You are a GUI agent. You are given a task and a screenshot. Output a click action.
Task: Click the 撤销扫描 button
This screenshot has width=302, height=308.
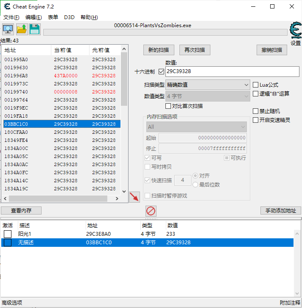coord(272,50)
